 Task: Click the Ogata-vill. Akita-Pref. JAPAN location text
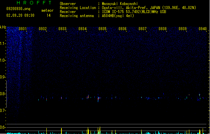coord(149,8)
